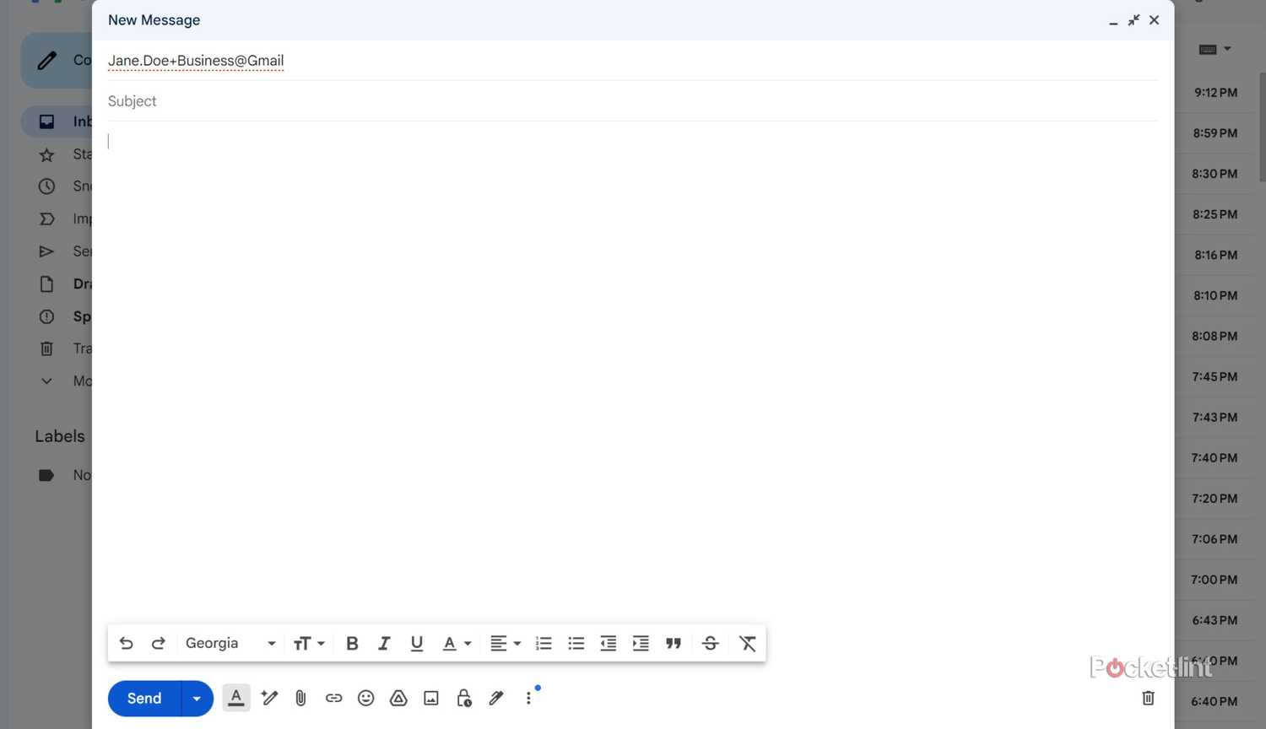The image size is (1266, 729).
Task: Open Help me write assistant
Action: point(268,698)
